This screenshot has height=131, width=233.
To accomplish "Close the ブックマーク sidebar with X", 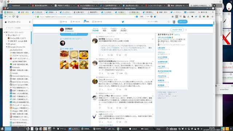I will [x=29, y=22].
